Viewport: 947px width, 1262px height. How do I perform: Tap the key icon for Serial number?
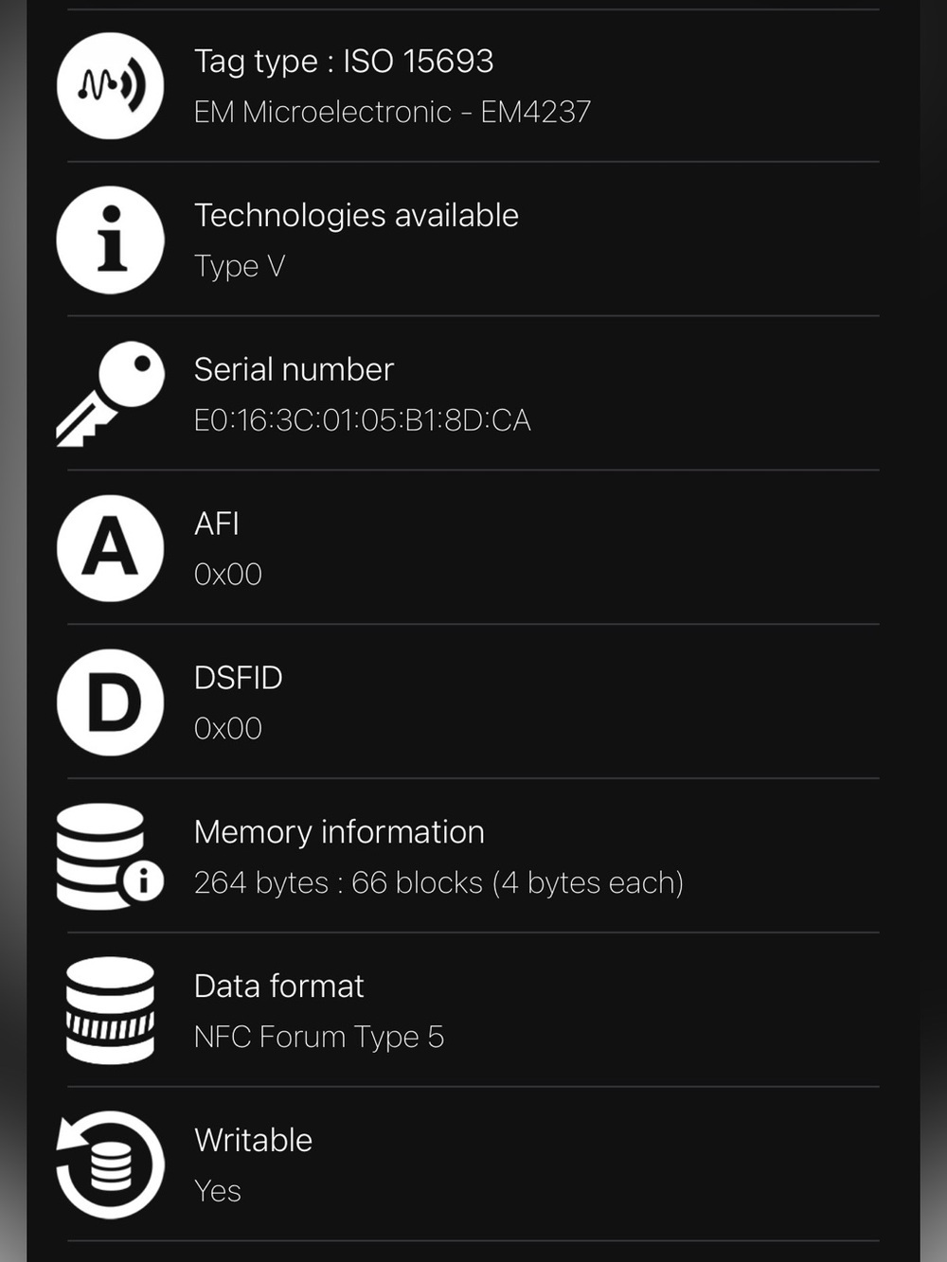[x=110, y=394]
